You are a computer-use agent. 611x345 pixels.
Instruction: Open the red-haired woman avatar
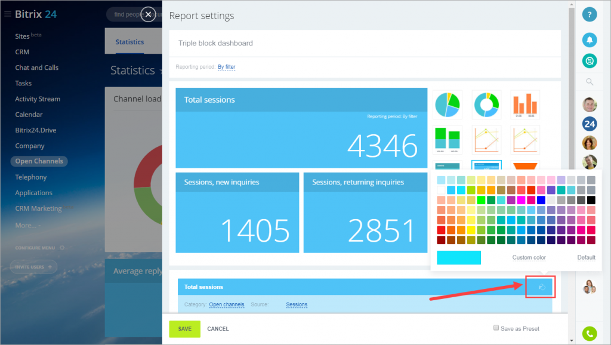coord(590,143)
